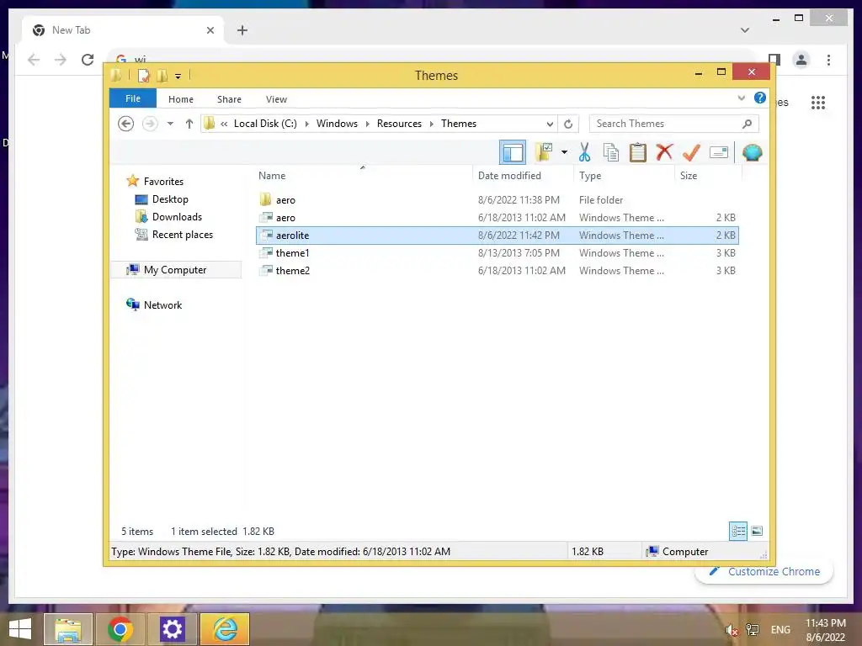This screenshot has width=862, height=646.
Task: Switch to large icons view button
Action: [x=757, y=531]
